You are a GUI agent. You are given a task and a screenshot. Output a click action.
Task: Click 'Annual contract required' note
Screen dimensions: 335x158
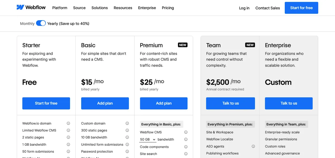225,89
